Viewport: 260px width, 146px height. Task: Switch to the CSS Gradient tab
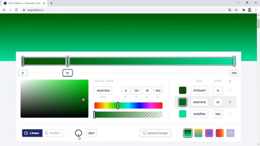24,3
